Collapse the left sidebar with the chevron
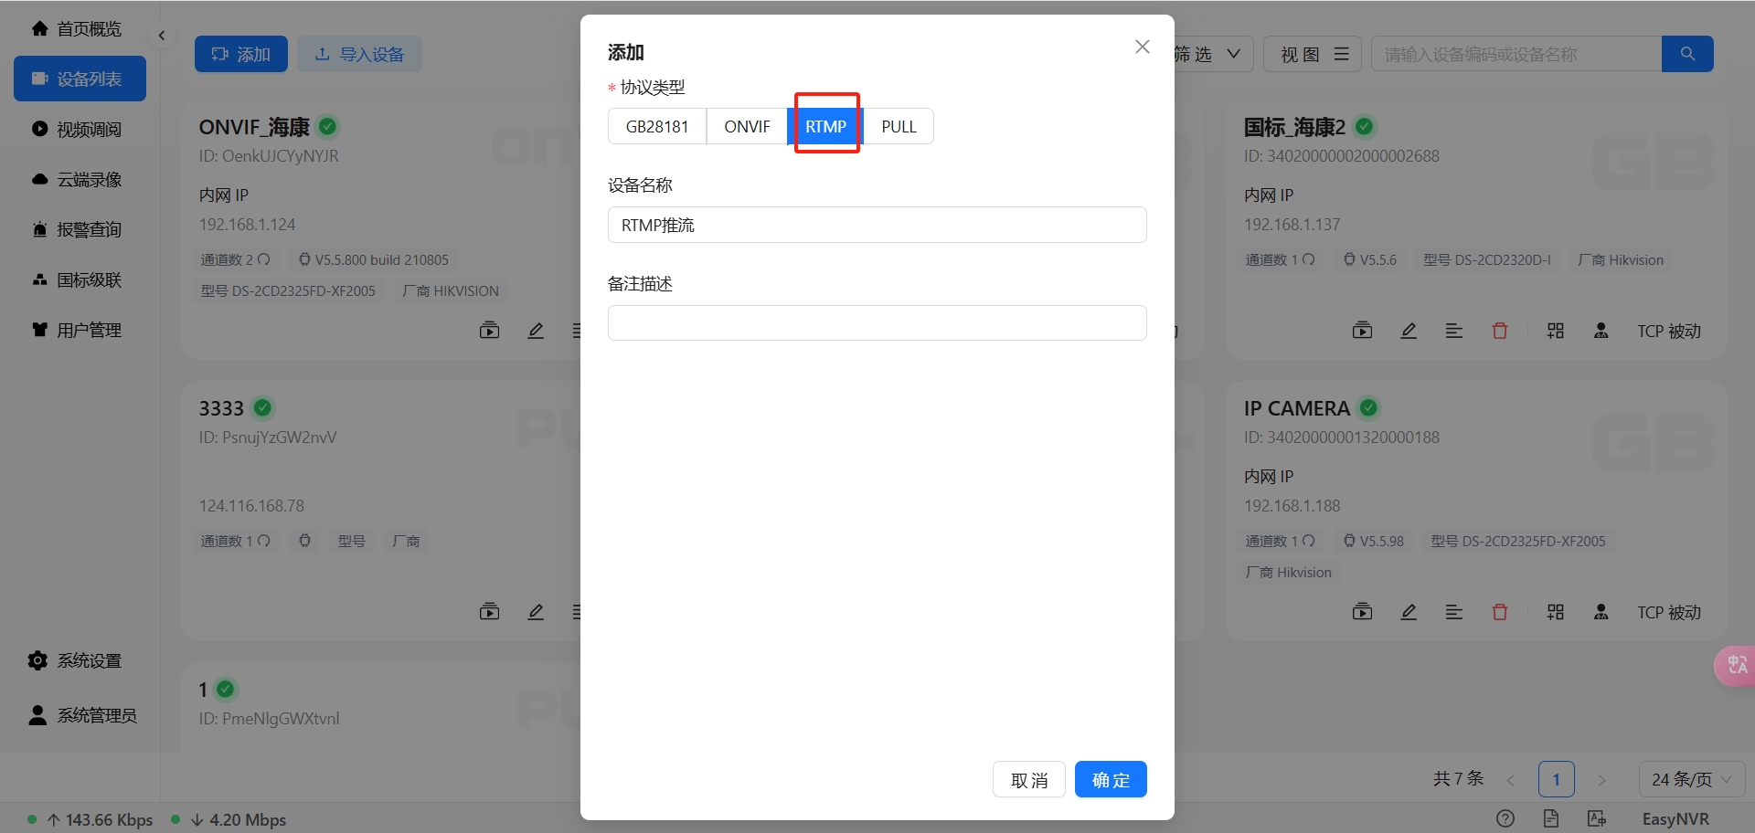 click(161, 35)
